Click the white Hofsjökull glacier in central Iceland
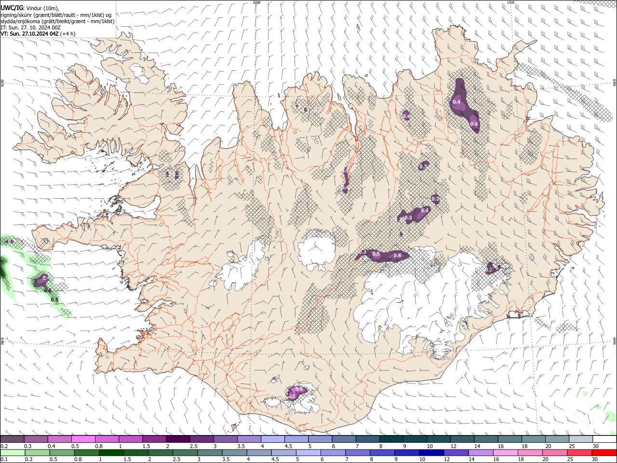617x463 pixels. (317, 250)
